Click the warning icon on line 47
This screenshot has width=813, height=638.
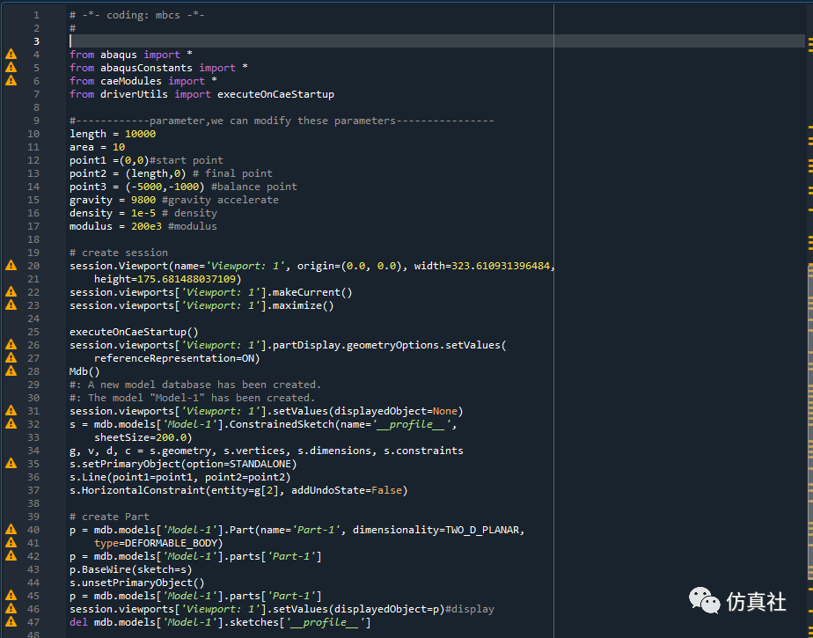tap(11, 622)
